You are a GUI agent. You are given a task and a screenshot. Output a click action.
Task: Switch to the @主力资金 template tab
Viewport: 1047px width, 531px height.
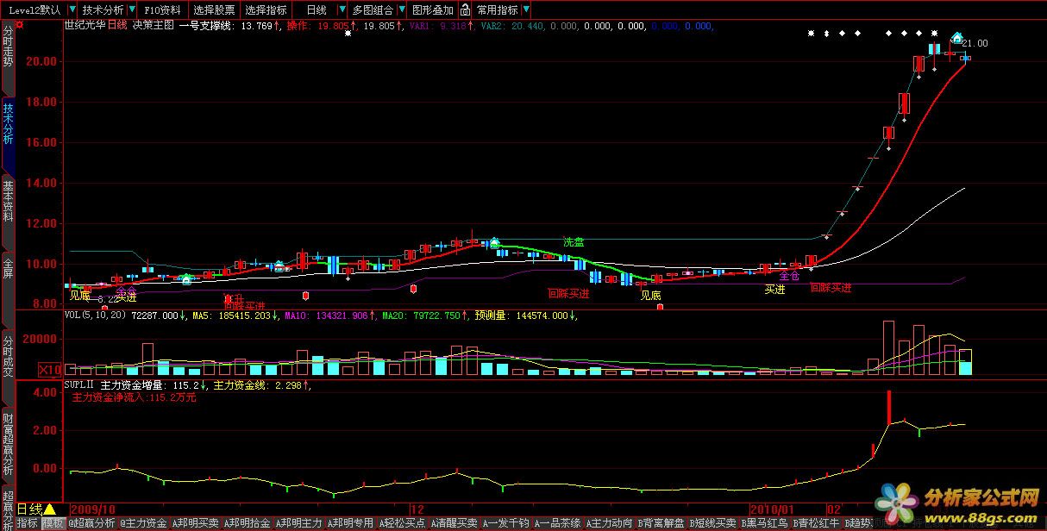[143, 523]
